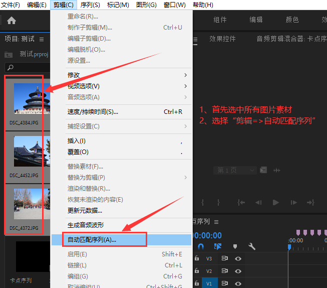Select the 卡点序列 sequence thumbnail

pyautogui.click(x=33, y=256)
